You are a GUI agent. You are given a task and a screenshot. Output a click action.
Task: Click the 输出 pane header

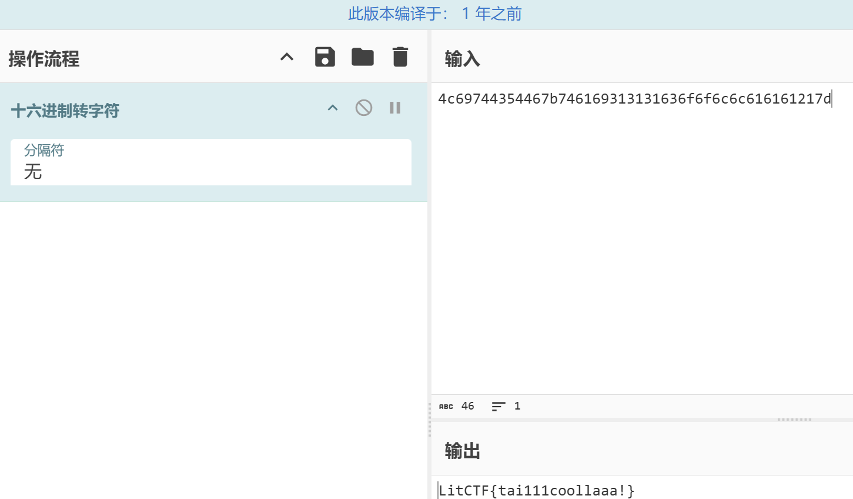click(x=462, y=451)
